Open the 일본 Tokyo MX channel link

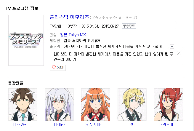point(73,35)
